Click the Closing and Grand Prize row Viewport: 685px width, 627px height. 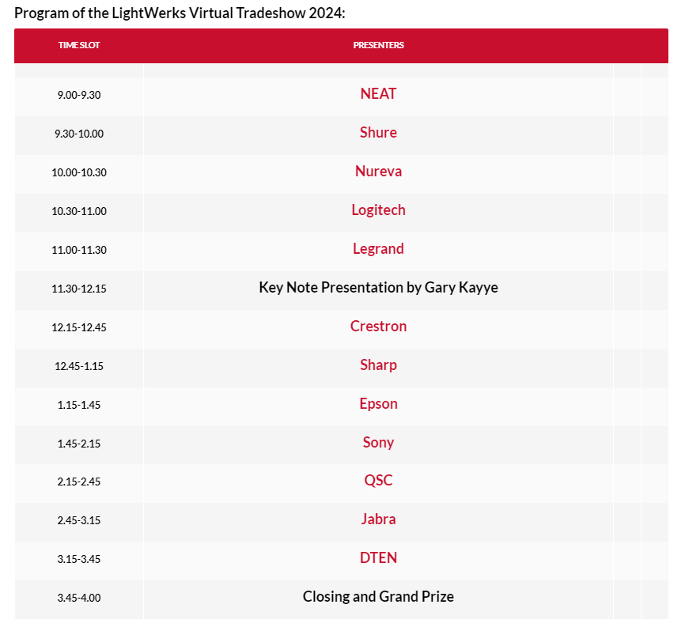pos(378,597)
